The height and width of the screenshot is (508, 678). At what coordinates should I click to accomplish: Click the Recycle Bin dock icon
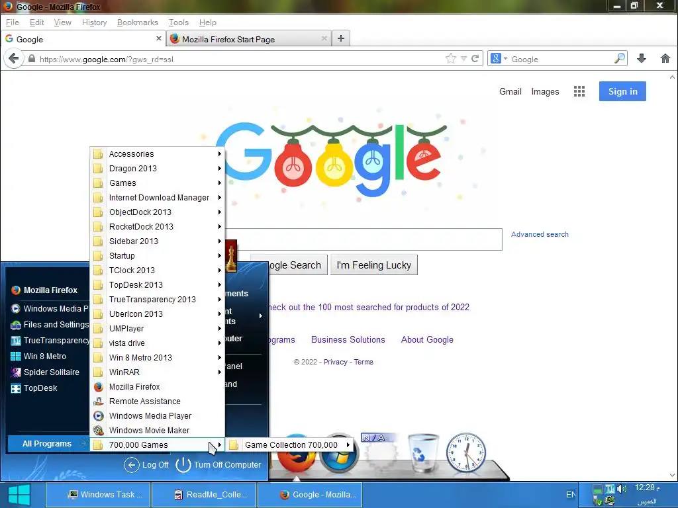(x=423, y=453)
